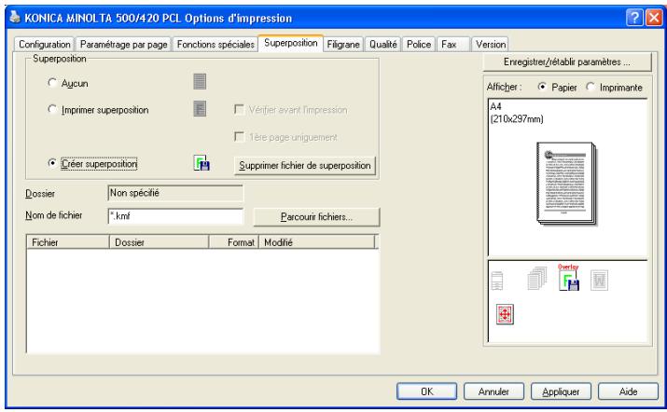Select the Aucun radio button
The width and height of the screenshot is (667, 412).
pos(52,82)
